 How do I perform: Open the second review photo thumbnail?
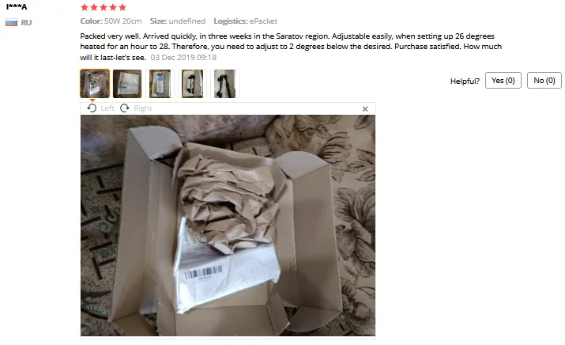coord(127,84)
